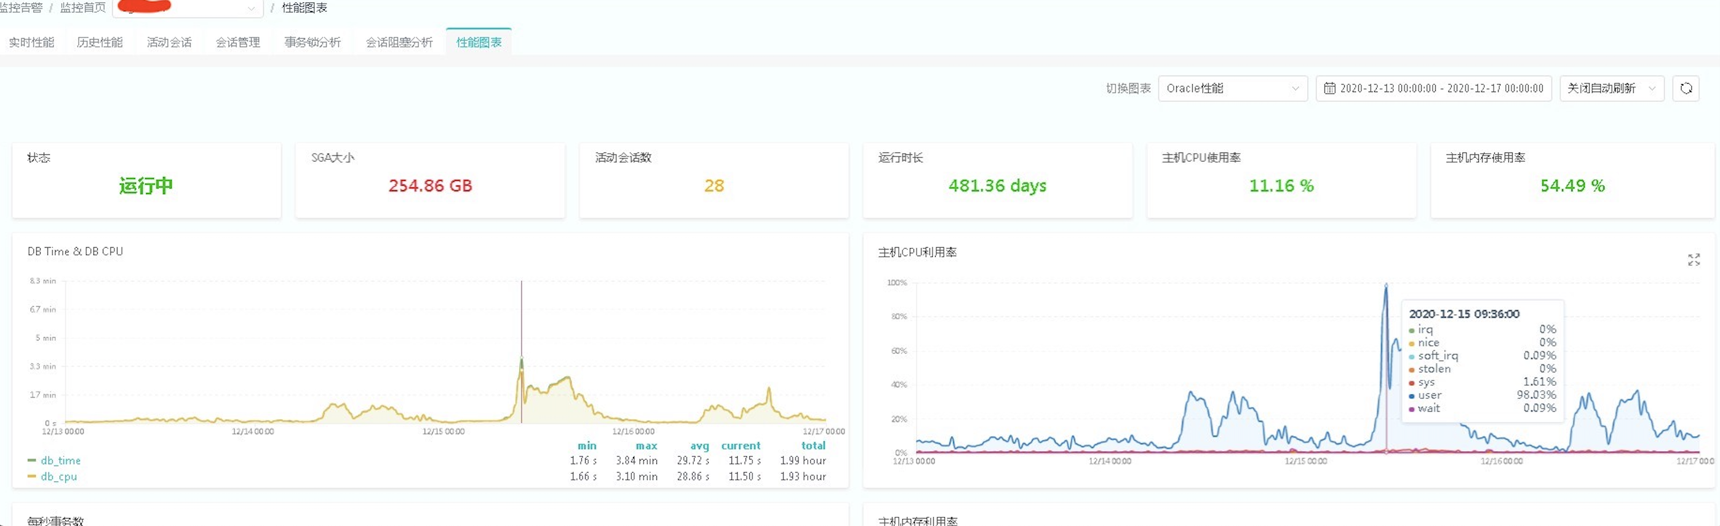This screenshot has width=1720, height=526.
Task: Click the db_cpu total value 1.93 hour
Action: click(803, 477)
